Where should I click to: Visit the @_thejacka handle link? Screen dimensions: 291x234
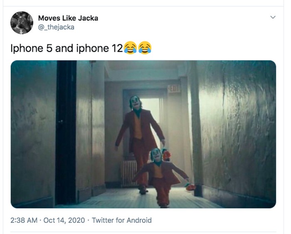pyautogui.click(x=56, y=27)
